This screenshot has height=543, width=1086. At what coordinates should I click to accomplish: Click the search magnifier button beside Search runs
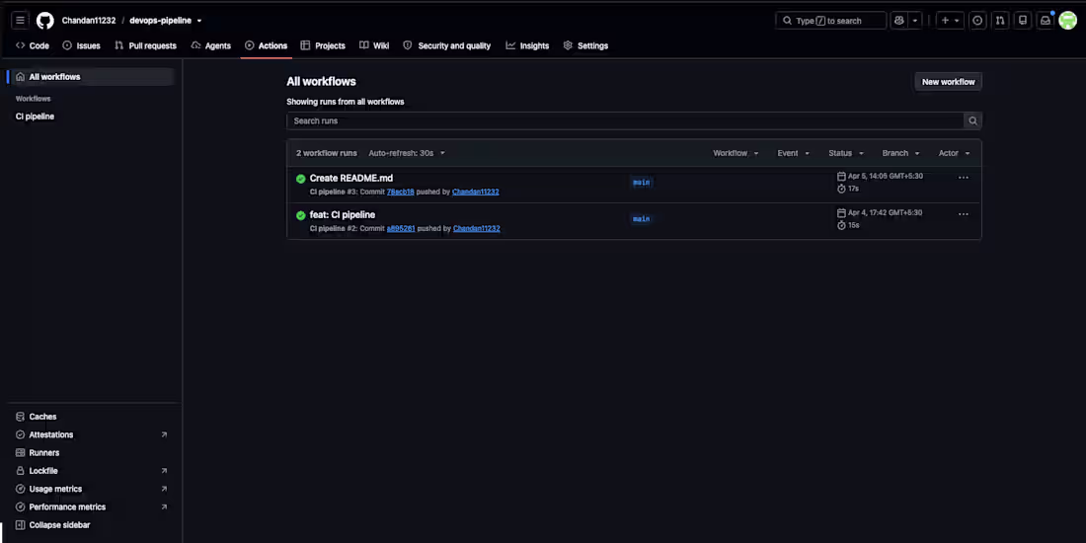pyautogui.click(x=972, y=120)
